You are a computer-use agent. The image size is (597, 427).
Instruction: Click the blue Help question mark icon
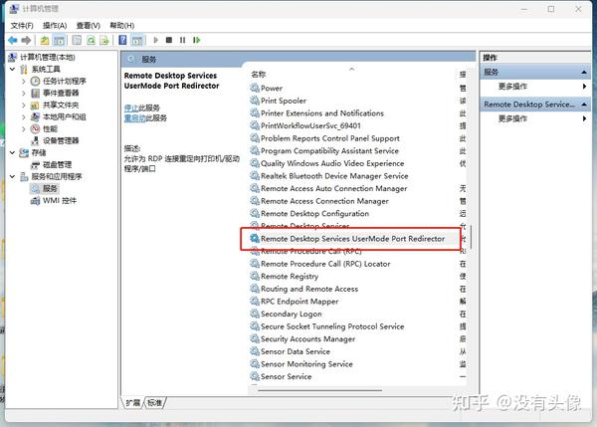(122, 40)
